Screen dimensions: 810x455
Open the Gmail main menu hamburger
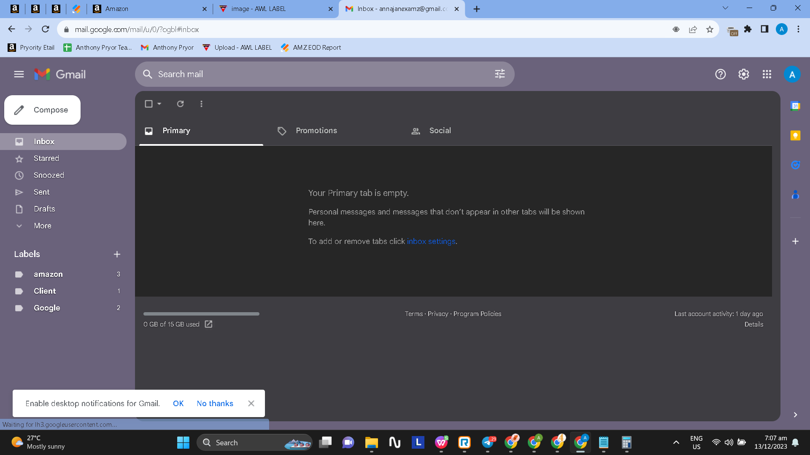pos(19,74)
